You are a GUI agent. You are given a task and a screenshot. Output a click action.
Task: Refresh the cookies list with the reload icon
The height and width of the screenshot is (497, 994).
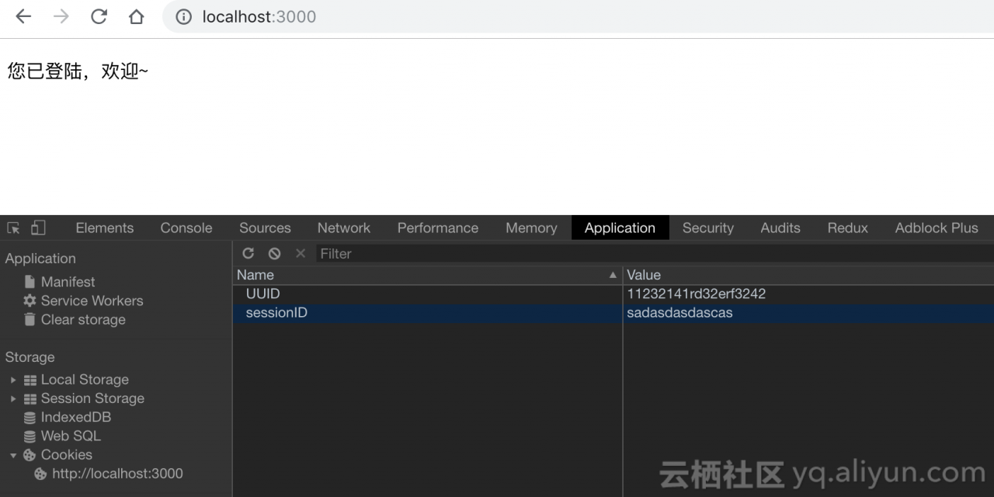(x=248, y=253)
